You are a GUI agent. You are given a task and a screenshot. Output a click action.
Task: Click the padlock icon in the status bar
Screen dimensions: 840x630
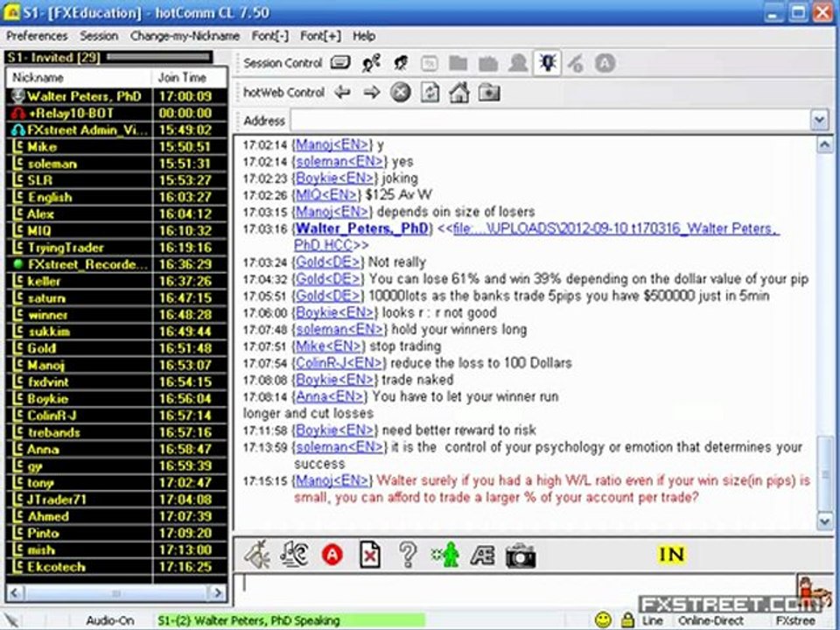tap(627, 620)
